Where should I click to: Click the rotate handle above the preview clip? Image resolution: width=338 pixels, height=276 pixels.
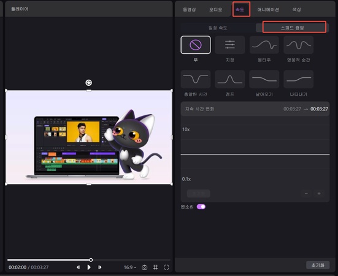(88, 83)
